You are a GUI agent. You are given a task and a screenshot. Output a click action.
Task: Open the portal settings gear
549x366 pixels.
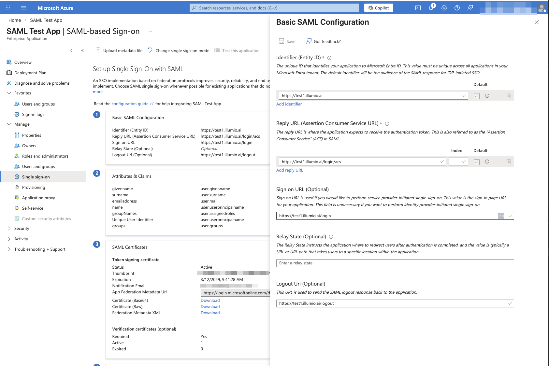click(x=444, y=8)
